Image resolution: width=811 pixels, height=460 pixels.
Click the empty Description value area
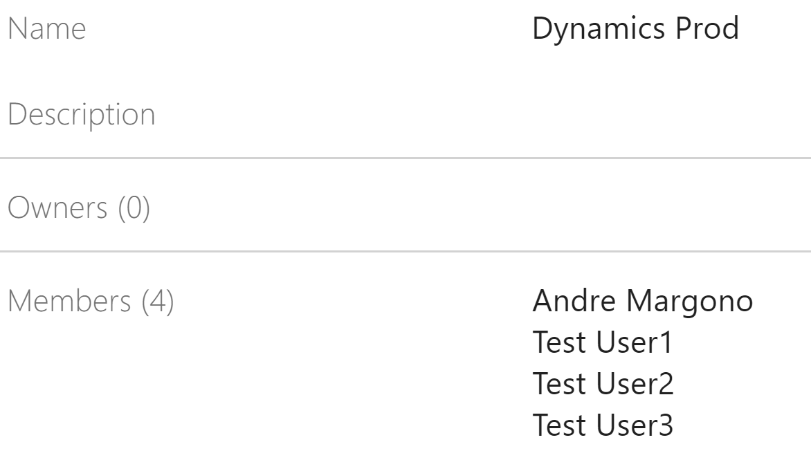[635, 115]
